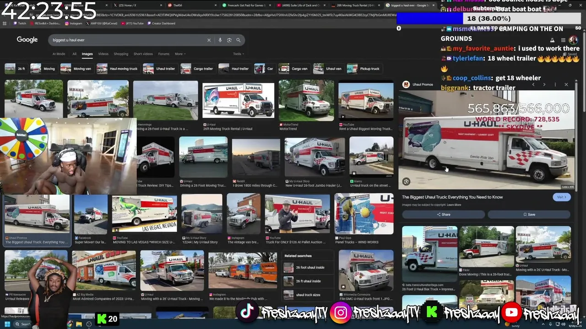Select the Pickup truck filter chip
Screen dimensions: 586x329
click(x=364, y=69)
